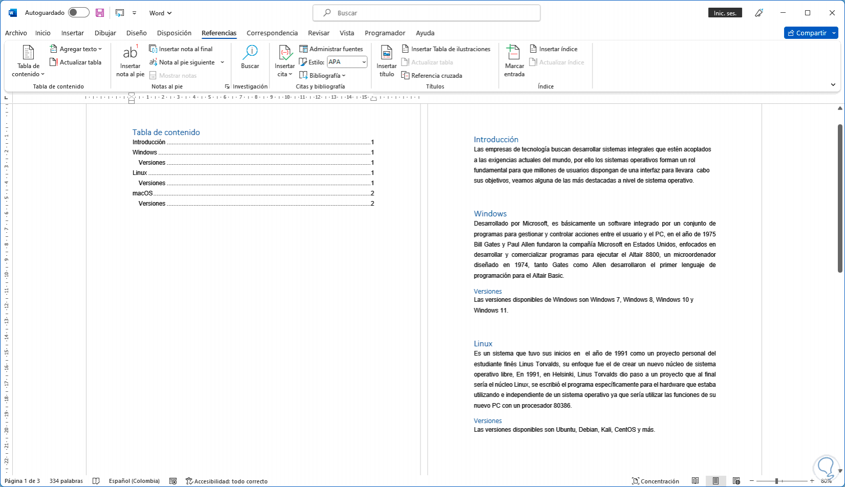Click Insertar Tabla de ilustraciones
This screenshot has height=487, width=845.
click(446, 49)
